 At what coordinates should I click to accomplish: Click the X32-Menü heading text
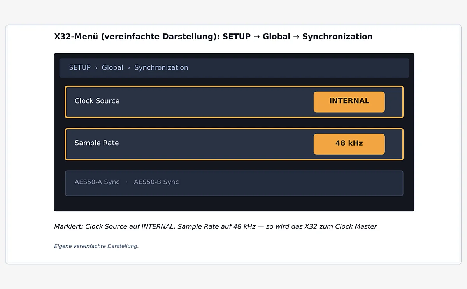pos(213,37)
